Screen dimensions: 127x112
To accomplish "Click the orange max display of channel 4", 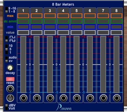I will tap(63, 16).
